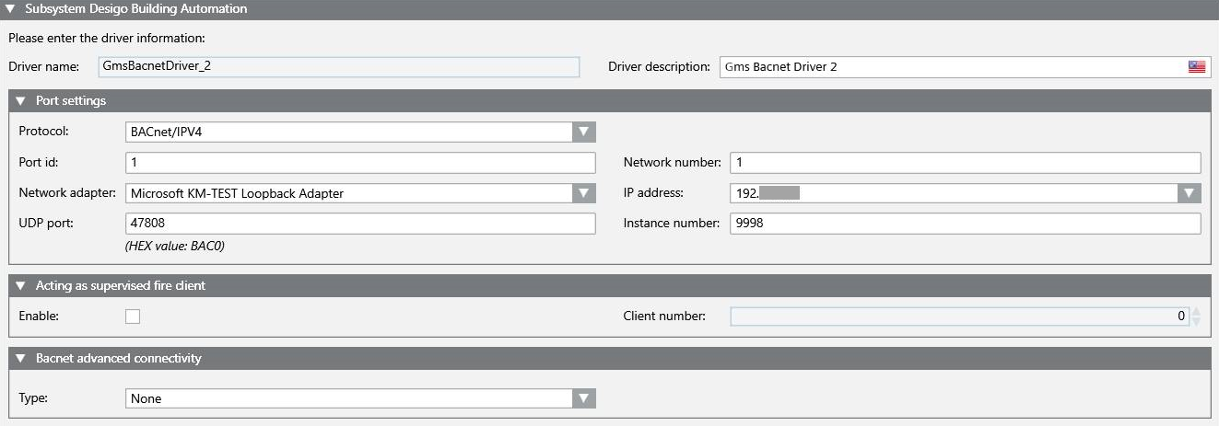Click the UDP port field showing 47808

360,224
